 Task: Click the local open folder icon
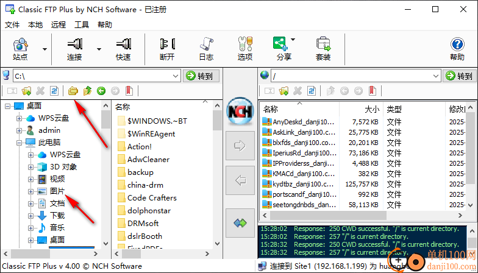click(x=73, y=91)
